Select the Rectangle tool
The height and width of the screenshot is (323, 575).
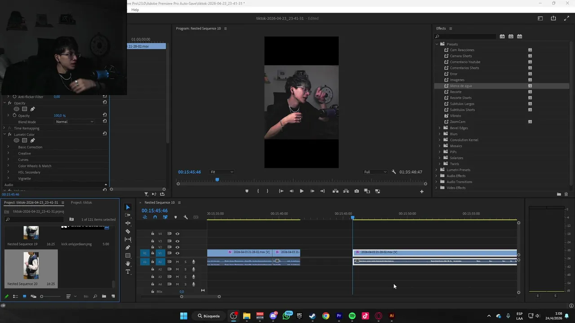coord(128,255)
